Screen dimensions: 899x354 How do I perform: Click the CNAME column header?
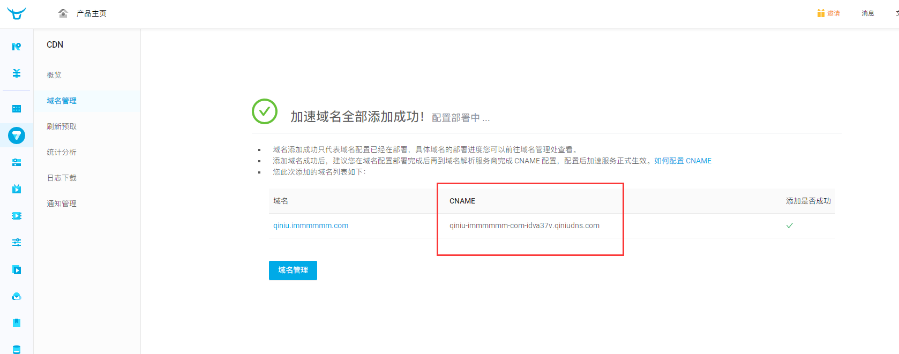[x=462, y=201]
